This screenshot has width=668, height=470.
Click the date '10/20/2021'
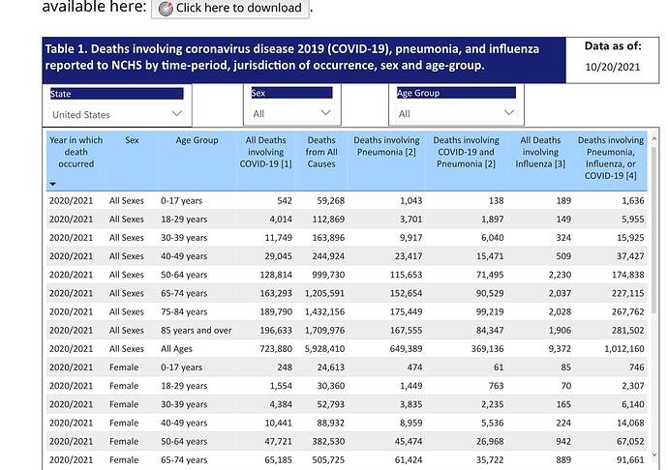point(613,67)
